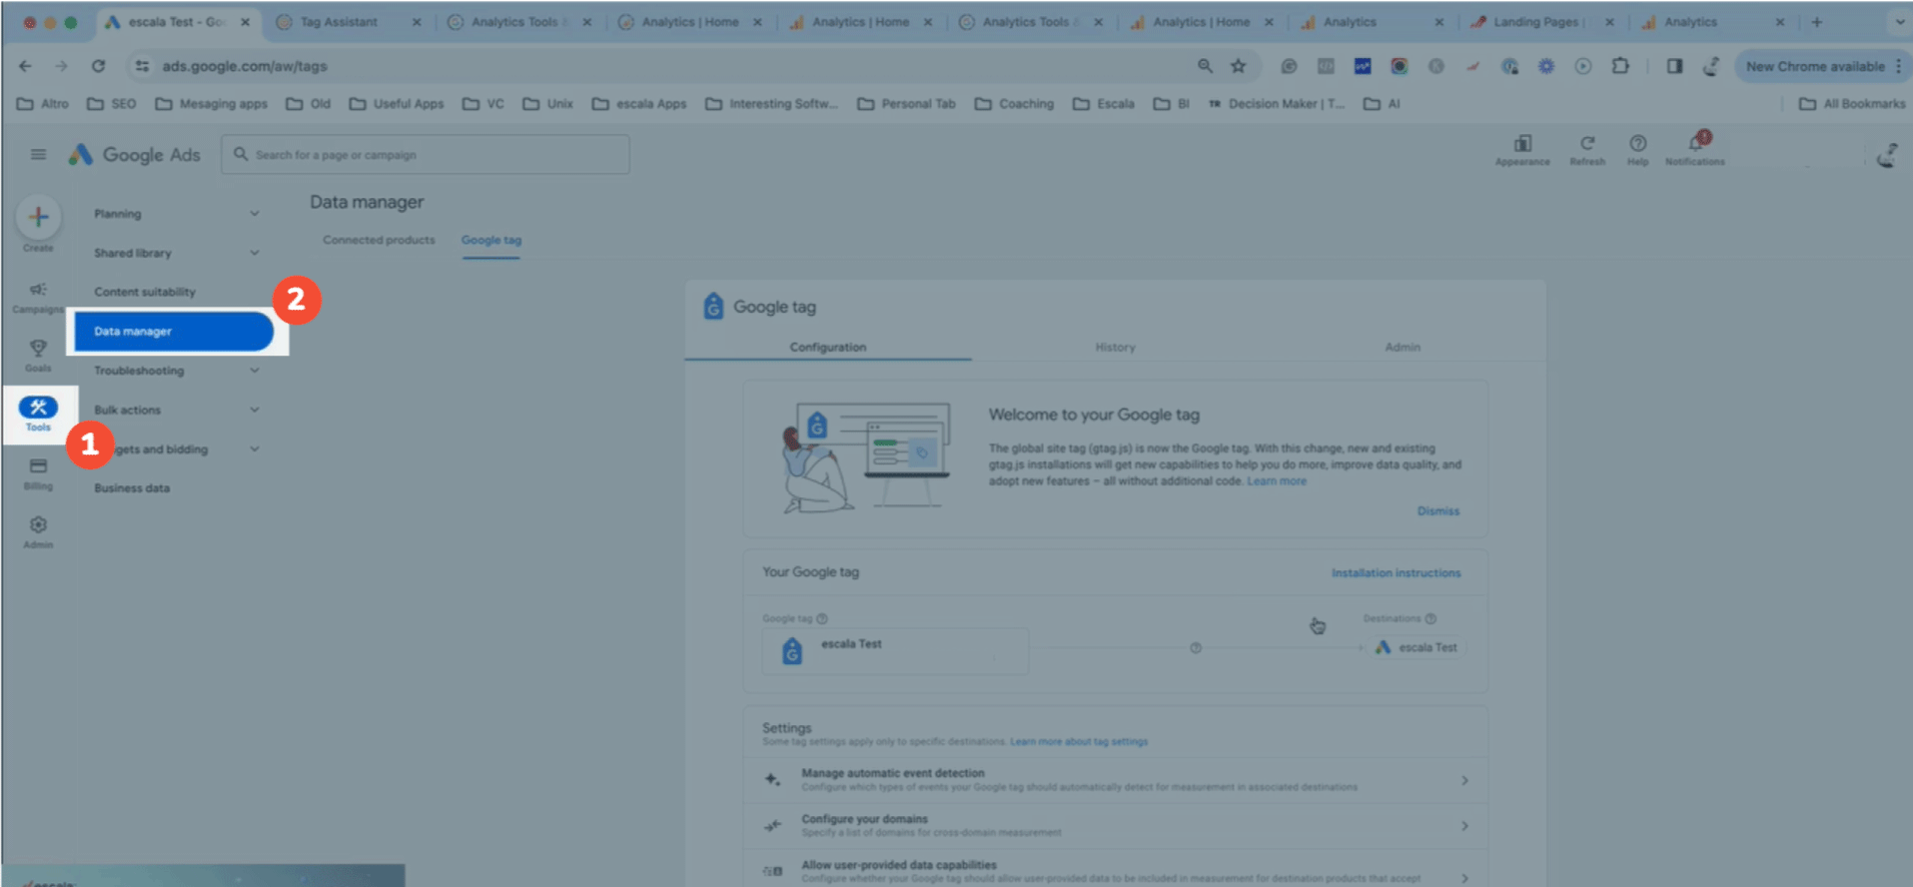The width and height of the screenshot is (1913, 887).
Task: Open the Billing sidebar icon
Action: click(x=38, y=467)
